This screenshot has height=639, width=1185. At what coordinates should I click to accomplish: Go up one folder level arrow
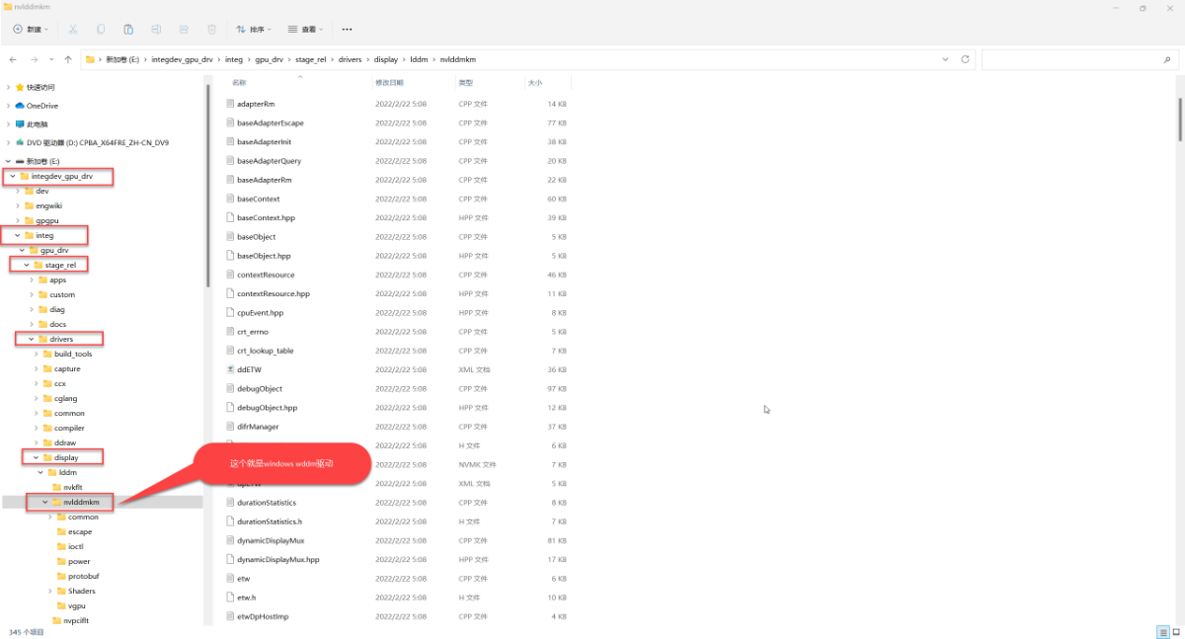pos(68,59)
